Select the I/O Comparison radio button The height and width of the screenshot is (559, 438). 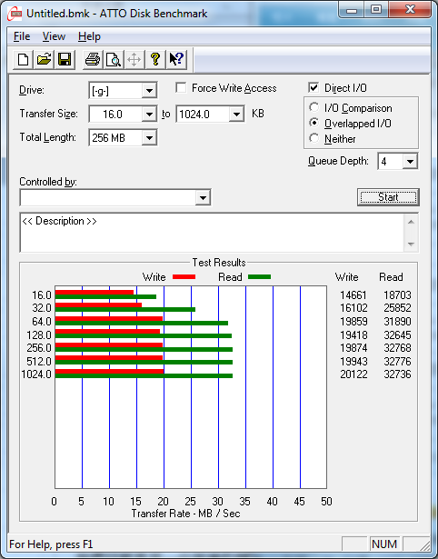[314, 107]
